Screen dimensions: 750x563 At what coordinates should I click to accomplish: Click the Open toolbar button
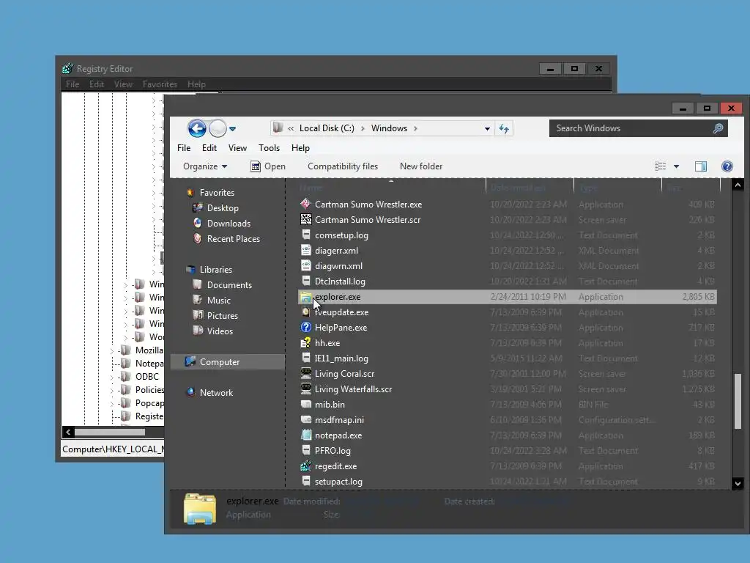click(268, 166)
